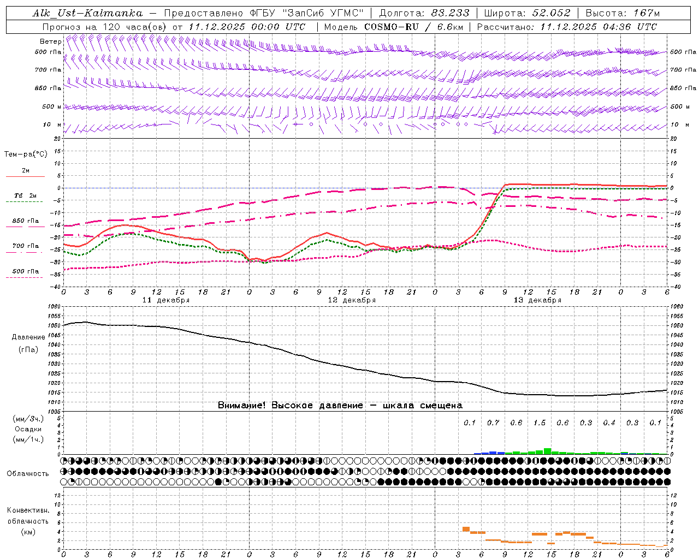Click the 1.5 three-hour precipitation value
The width and height of the screenshot is (699, 559).
tap(540, 423)
